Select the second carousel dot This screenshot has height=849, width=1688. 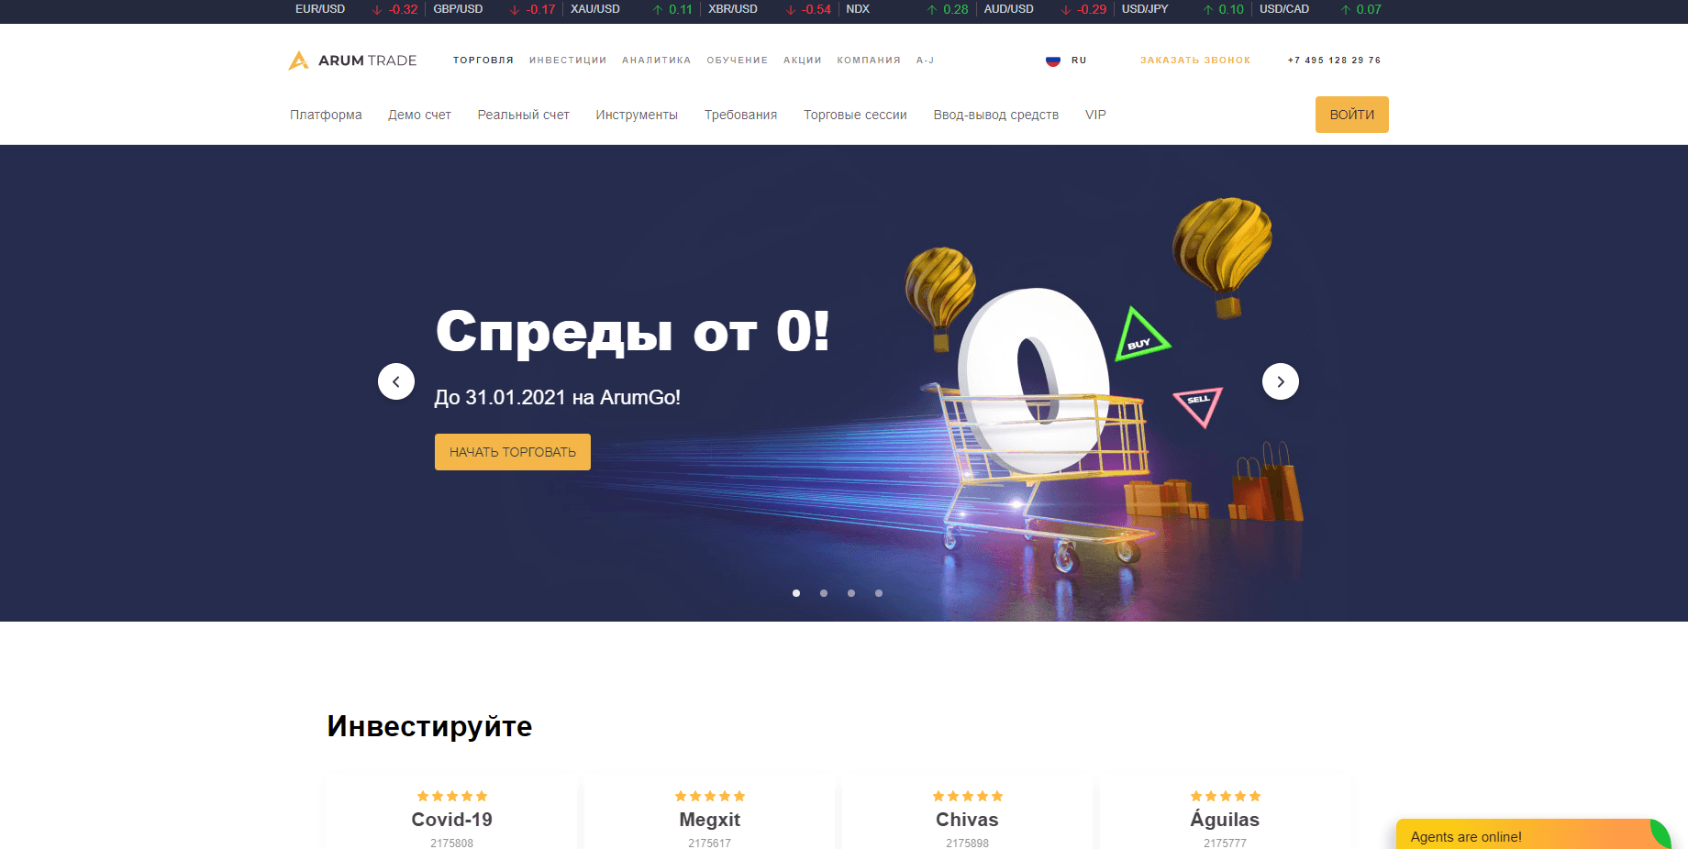pos(824,593)
